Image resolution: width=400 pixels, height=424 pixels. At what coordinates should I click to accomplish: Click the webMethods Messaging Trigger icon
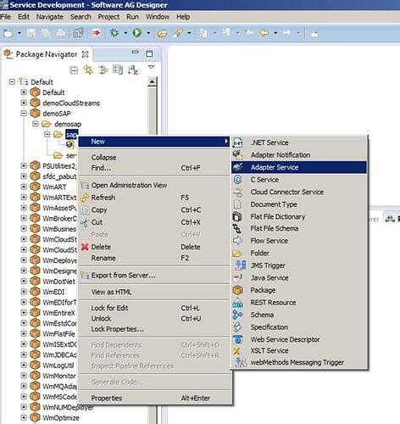pyautogui.click(x=240, y=362)
